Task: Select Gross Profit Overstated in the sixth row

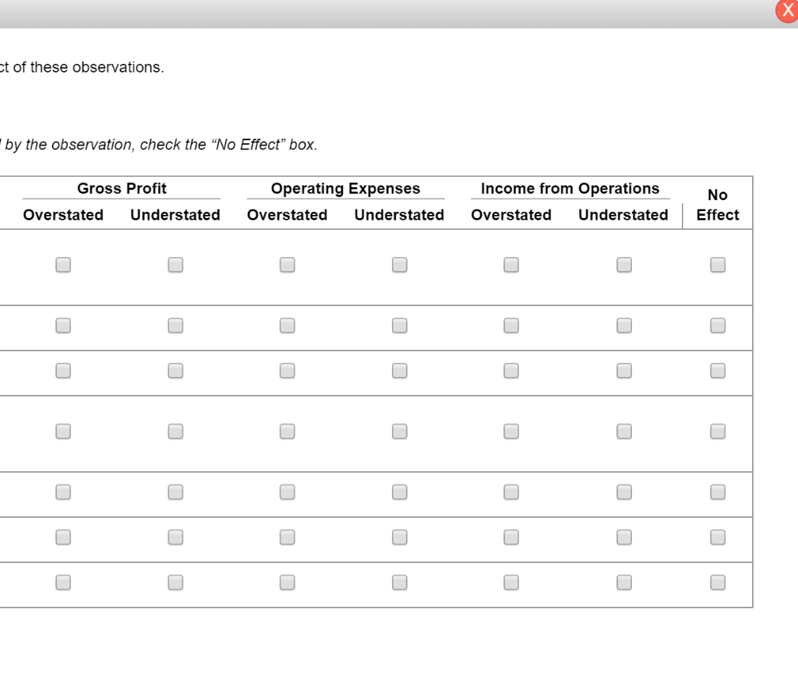Action: (63, 537)
